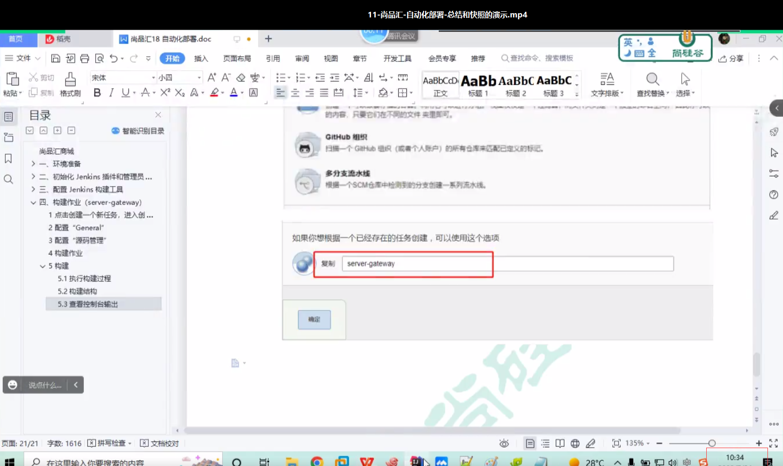Click the eye protection mode icon
Viewport: 783px width, 466px height.
pyautogui.click(x=504, y=443)
